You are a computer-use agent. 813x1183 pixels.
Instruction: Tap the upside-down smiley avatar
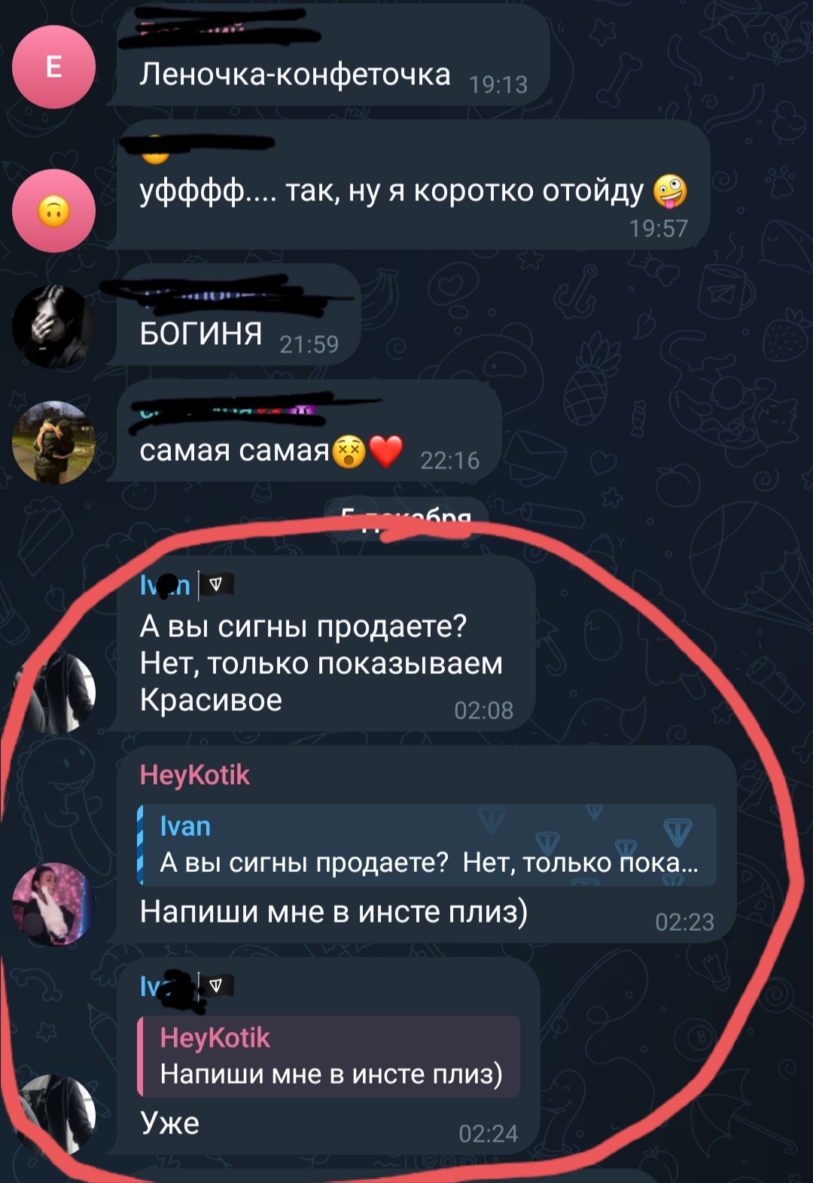53,211
